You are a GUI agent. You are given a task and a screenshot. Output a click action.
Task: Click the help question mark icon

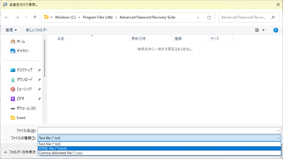click(276, 30)
